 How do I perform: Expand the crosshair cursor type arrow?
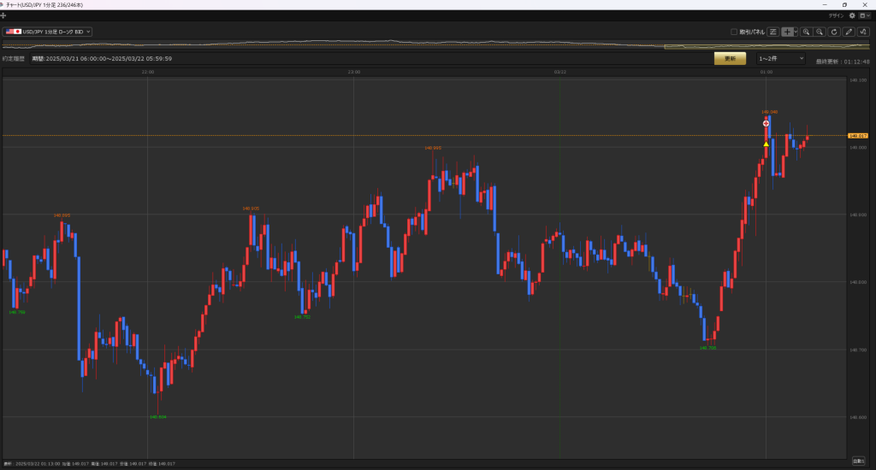tap(796, 32)
